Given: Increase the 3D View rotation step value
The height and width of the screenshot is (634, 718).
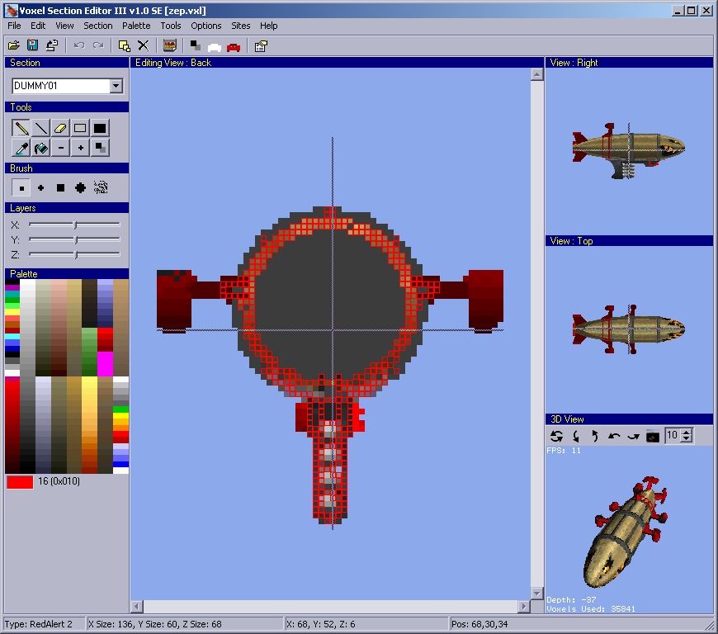Looking at the screenshot, I should click(687, 432).
